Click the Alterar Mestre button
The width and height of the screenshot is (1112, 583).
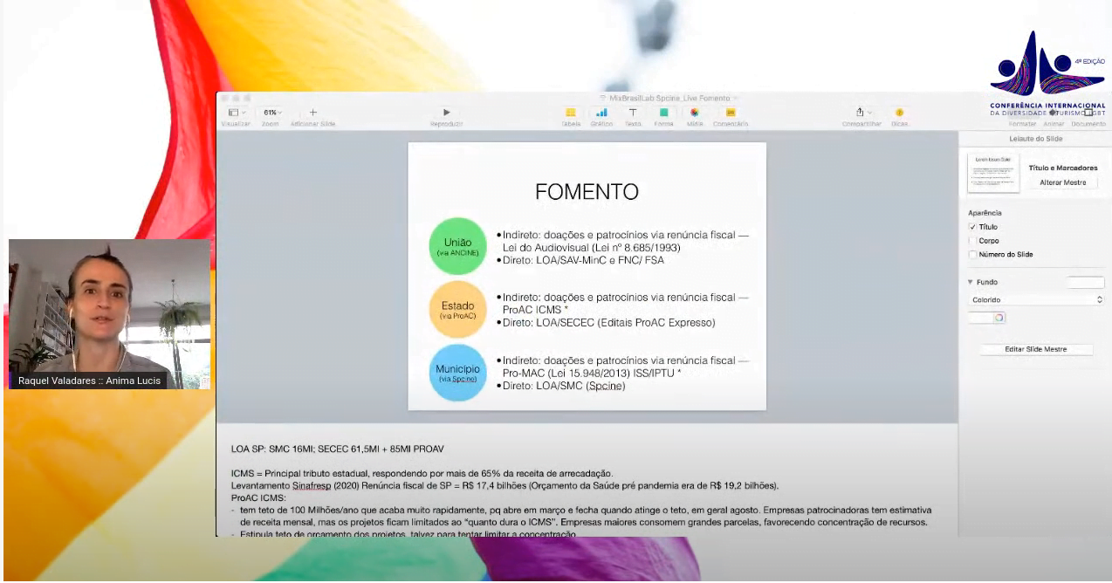coord(1062,182)
